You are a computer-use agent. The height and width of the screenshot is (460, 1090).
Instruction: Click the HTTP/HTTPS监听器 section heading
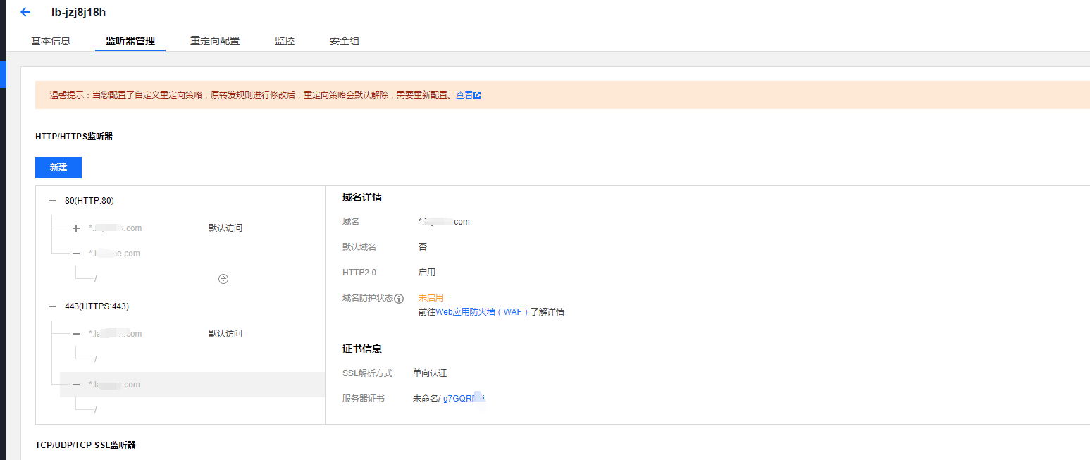point(74,137)
